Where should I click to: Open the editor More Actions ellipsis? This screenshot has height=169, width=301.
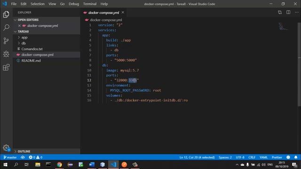tap(297, 13)
